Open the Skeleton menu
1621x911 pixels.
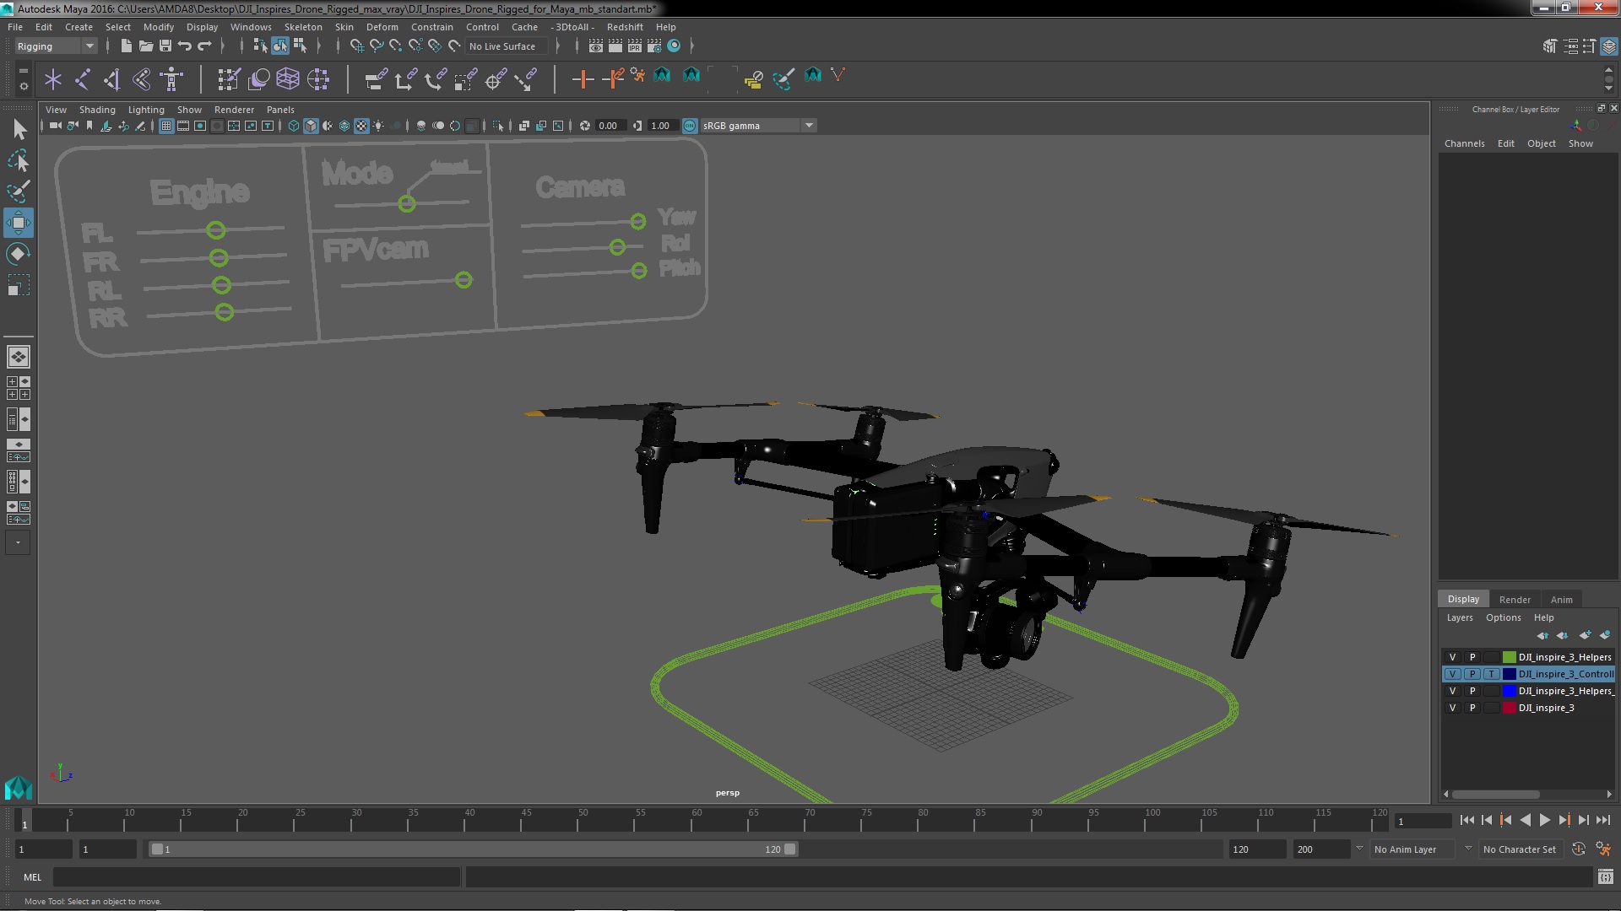[x=302, y=27]
